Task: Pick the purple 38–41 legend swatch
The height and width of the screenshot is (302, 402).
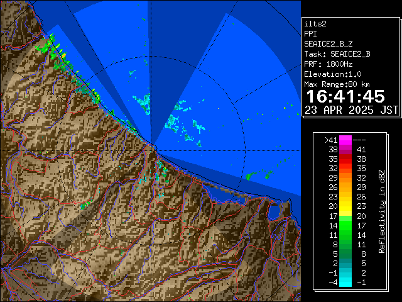Action: [345, 150]
